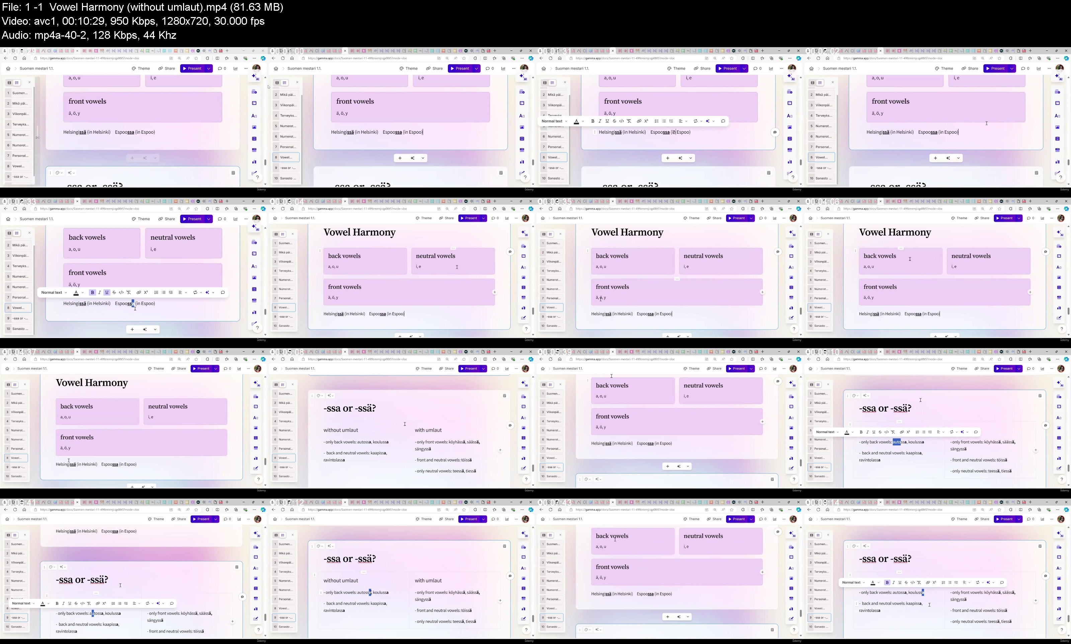The height and width of the screenshot is (644, 1071).
Task: Switch to filmstrip view in the 00:03:04 frame sidebar
Action: tap(276, 234)
